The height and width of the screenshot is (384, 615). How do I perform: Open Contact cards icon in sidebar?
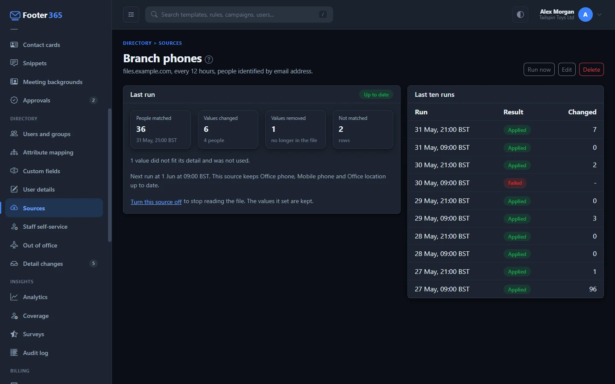pyautogui.click(x=14, y=45)
